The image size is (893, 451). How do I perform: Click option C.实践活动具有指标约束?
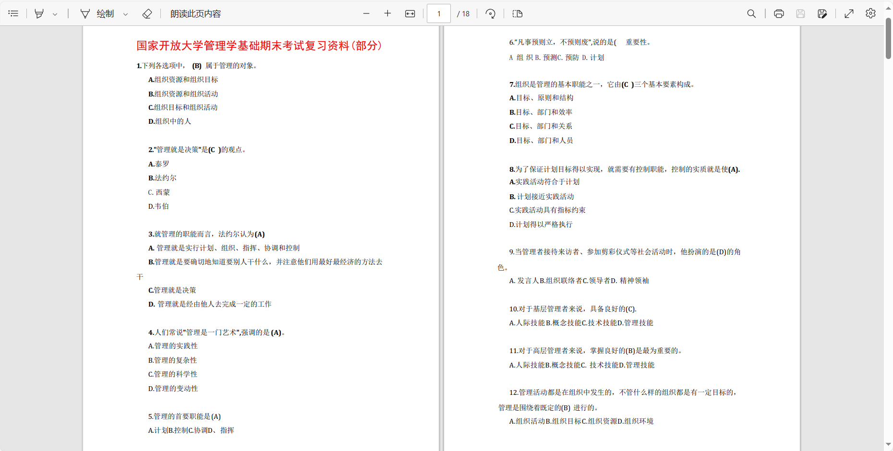coord(547,210)
